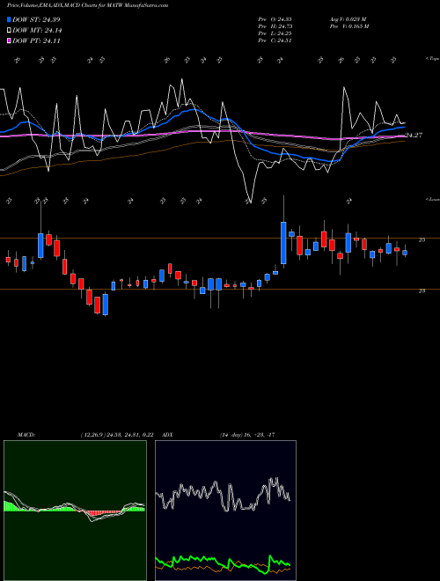Click the blue DOW ST legend swatch
This screenshot has width=440, height=581.
click(9, 19)
